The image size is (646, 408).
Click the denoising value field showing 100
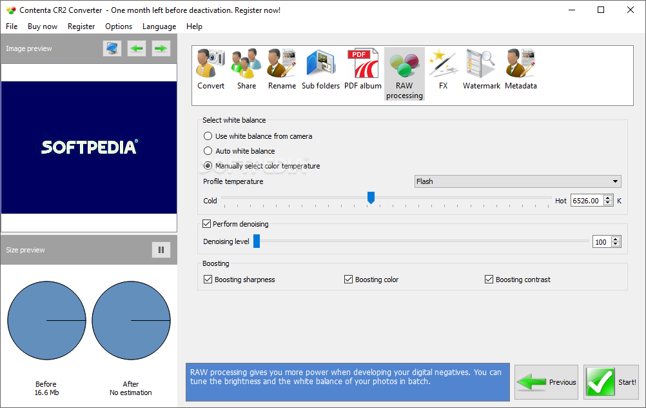pos(602,242)
